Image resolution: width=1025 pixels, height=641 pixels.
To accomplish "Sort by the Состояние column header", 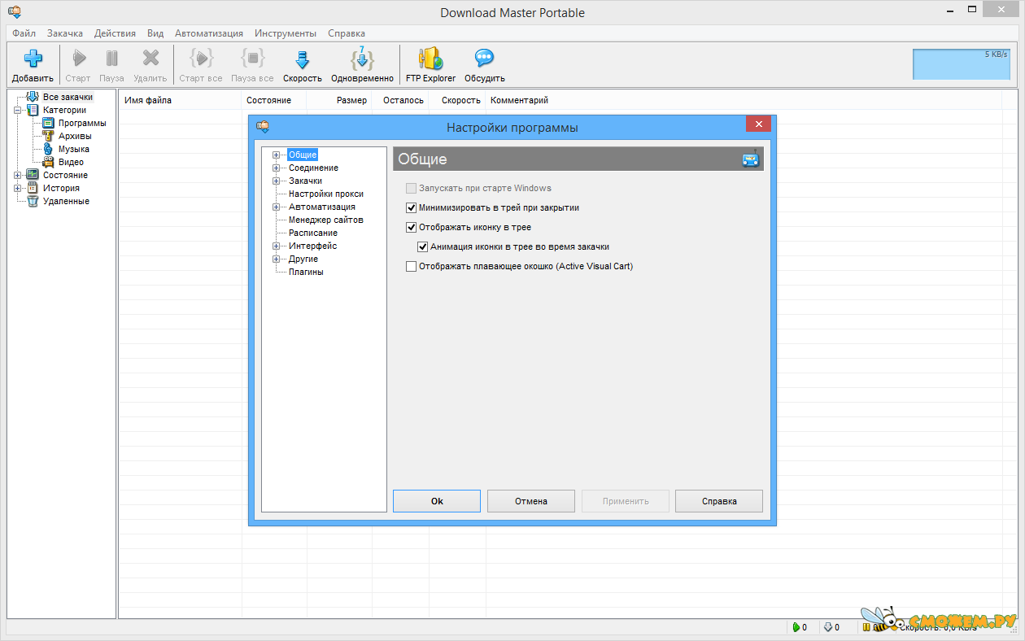I will click(x=274, y=100).
